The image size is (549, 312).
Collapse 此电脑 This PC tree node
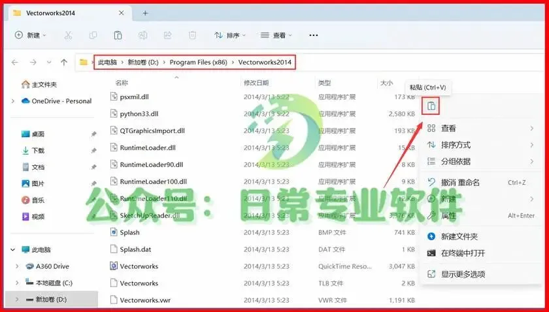click(13, 250)
